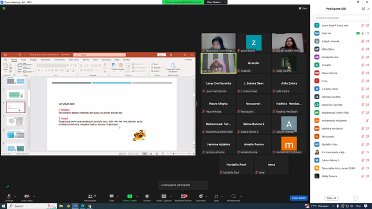Click Mute All in participants panel
Image resolution: width=372 pixels, height=209 pixels.
click(331, 198)
